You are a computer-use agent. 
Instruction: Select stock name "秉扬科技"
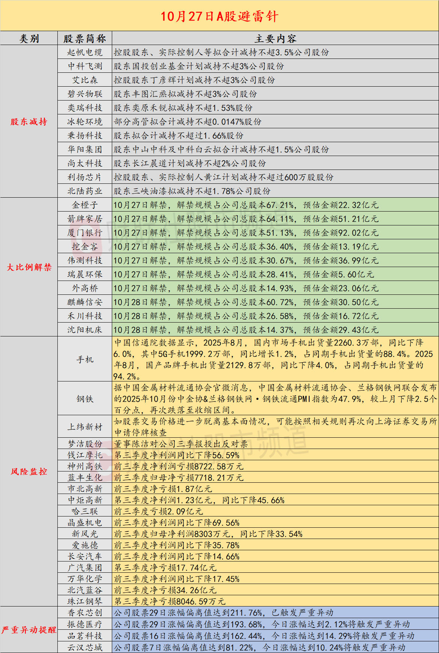pyautogui.click(x=85, y=136)
